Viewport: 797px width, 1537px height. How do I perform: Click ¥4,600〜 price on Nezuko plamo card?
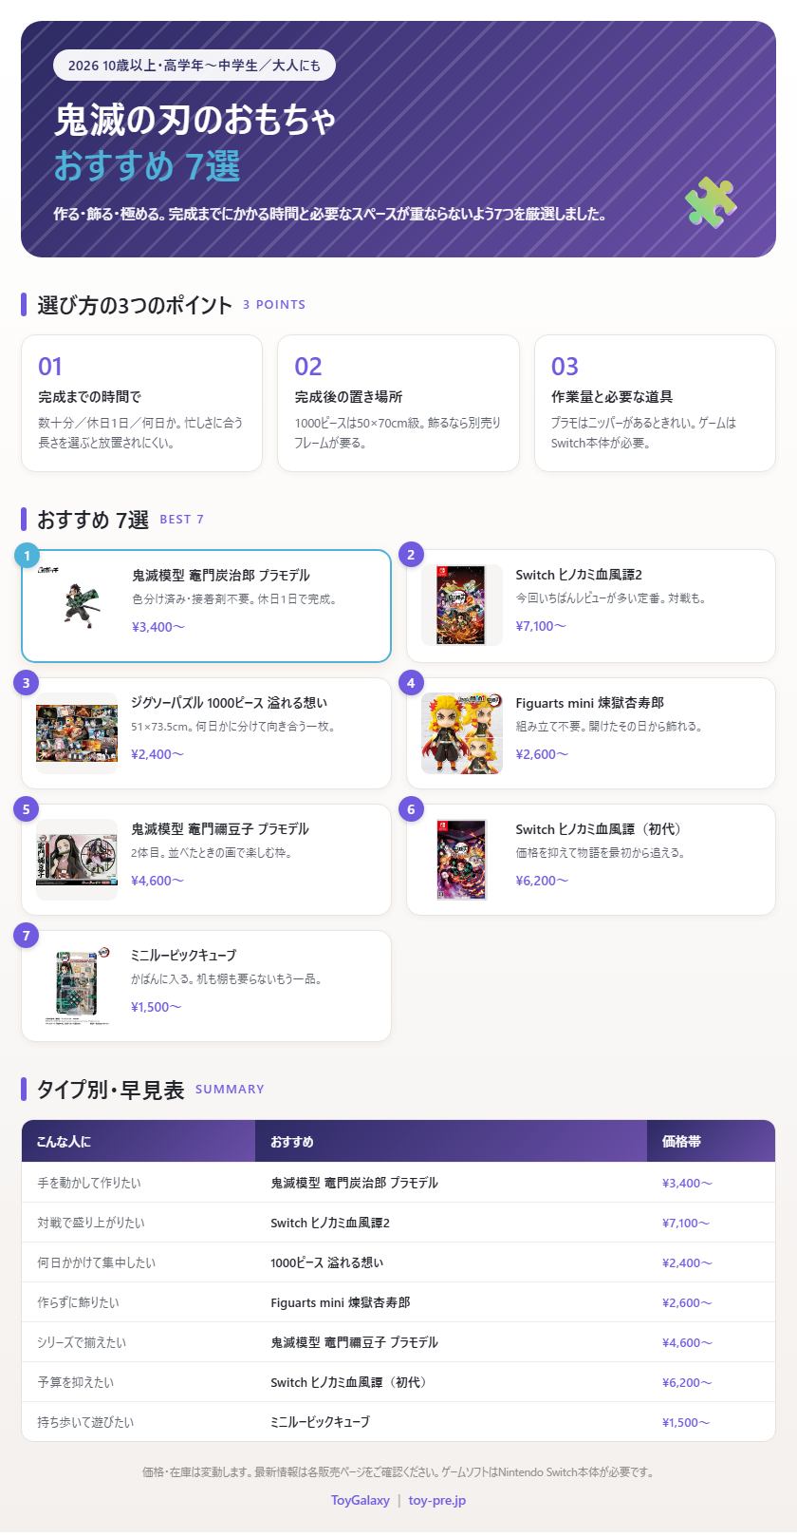[x=158, y=881]
